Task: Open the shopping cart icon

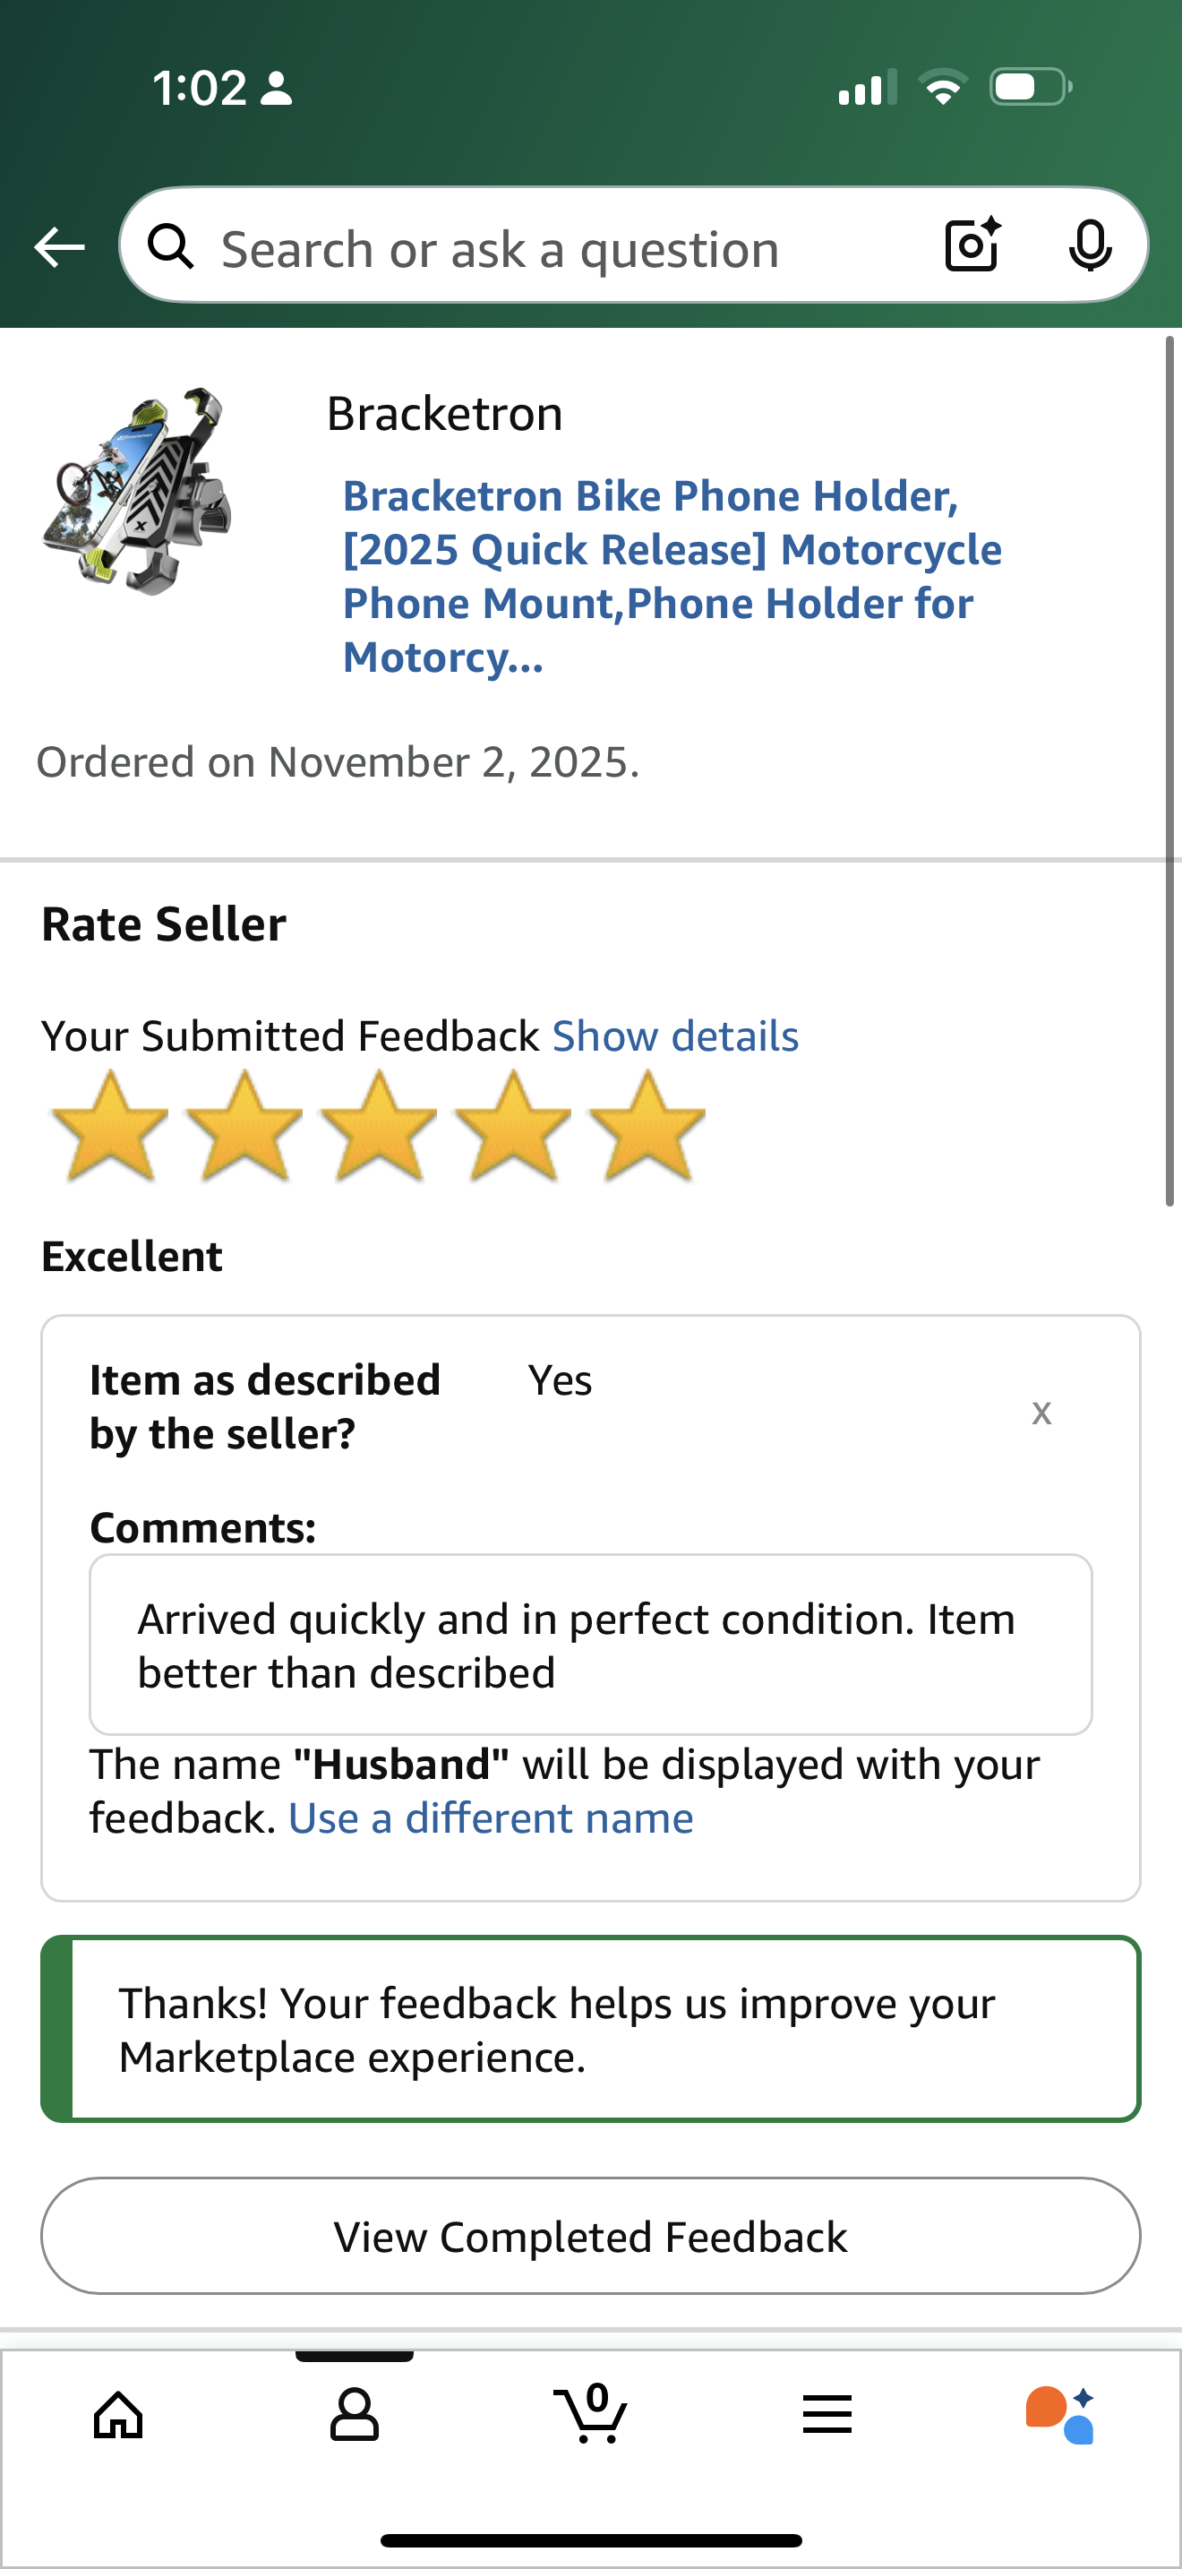Action: click(x=590, y=2412)
